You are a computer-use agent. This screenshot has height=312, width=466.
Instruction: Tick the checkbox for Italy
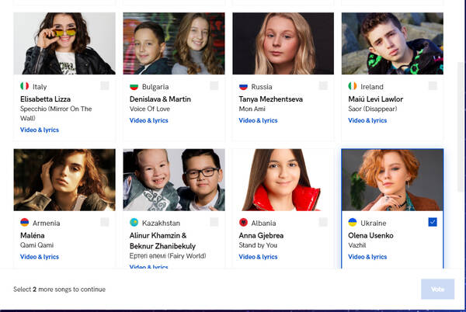[105, 86]
